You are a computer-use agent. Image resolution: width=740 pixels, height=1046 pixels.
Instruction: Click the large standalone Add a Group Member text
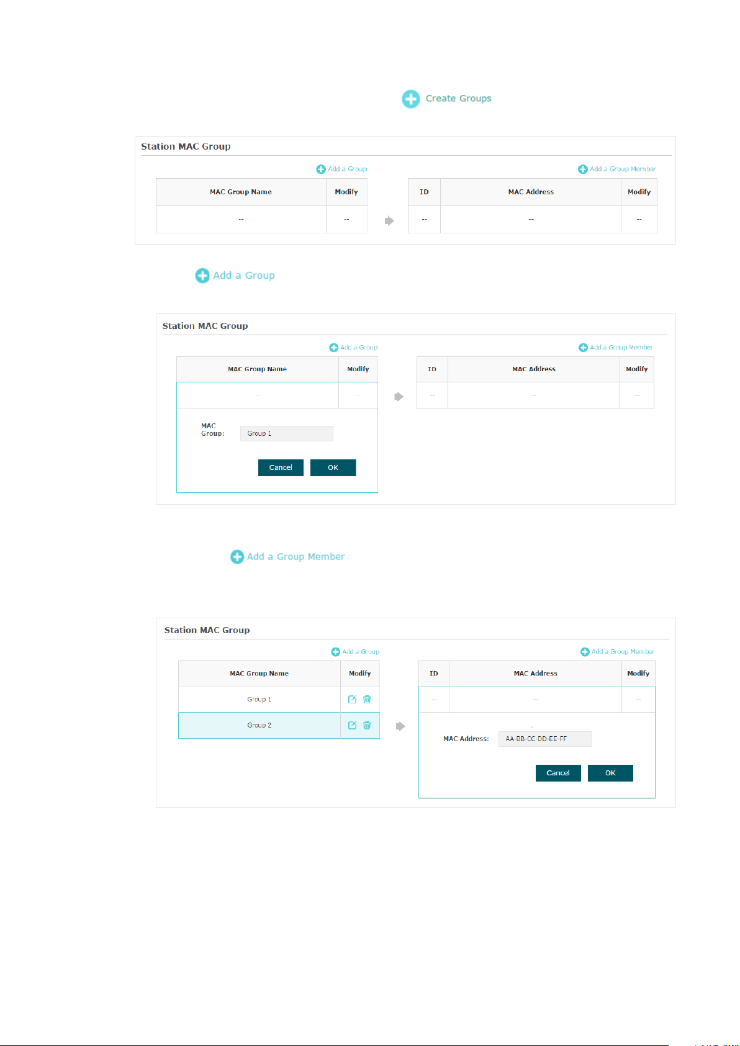click(296, 557)
